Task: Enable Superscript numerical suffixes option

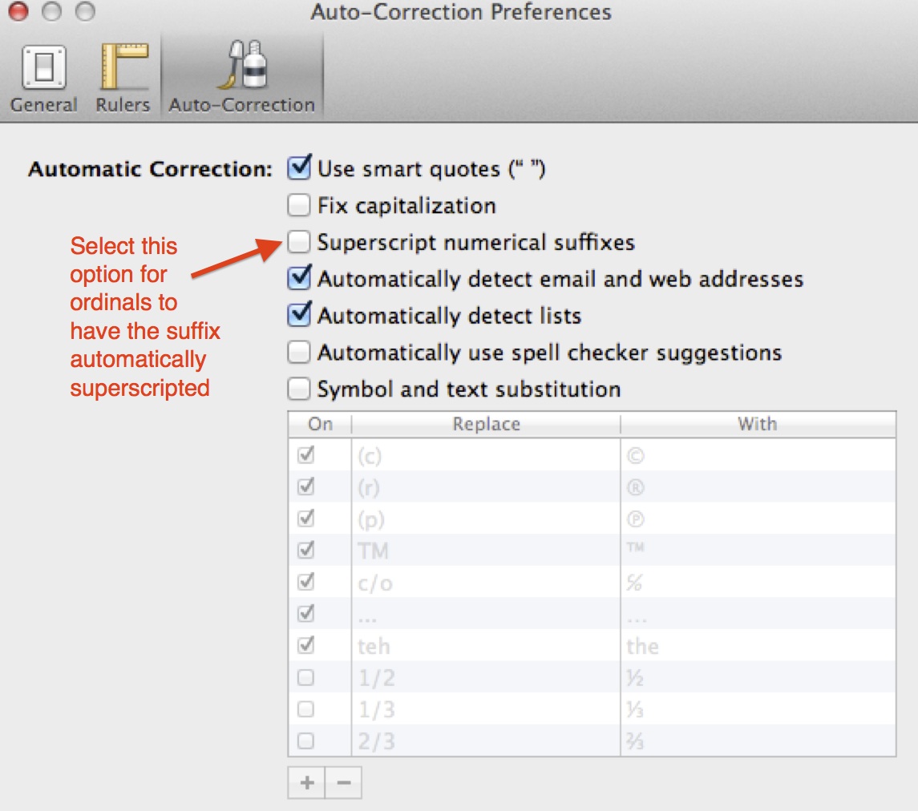Action: 298,242
